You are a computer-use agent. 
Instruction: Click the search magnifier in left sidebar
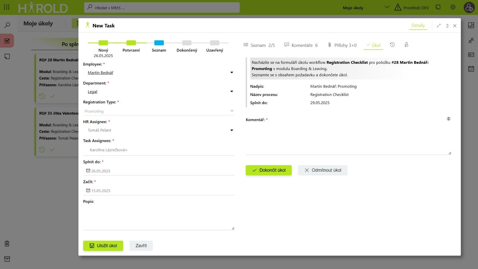pyautogui.click(x=7, y=25)
